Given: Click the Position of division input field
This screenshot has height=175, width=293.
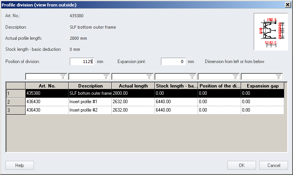Looking at the screenshot, I should pyautogui.click(x=82, y=62).
